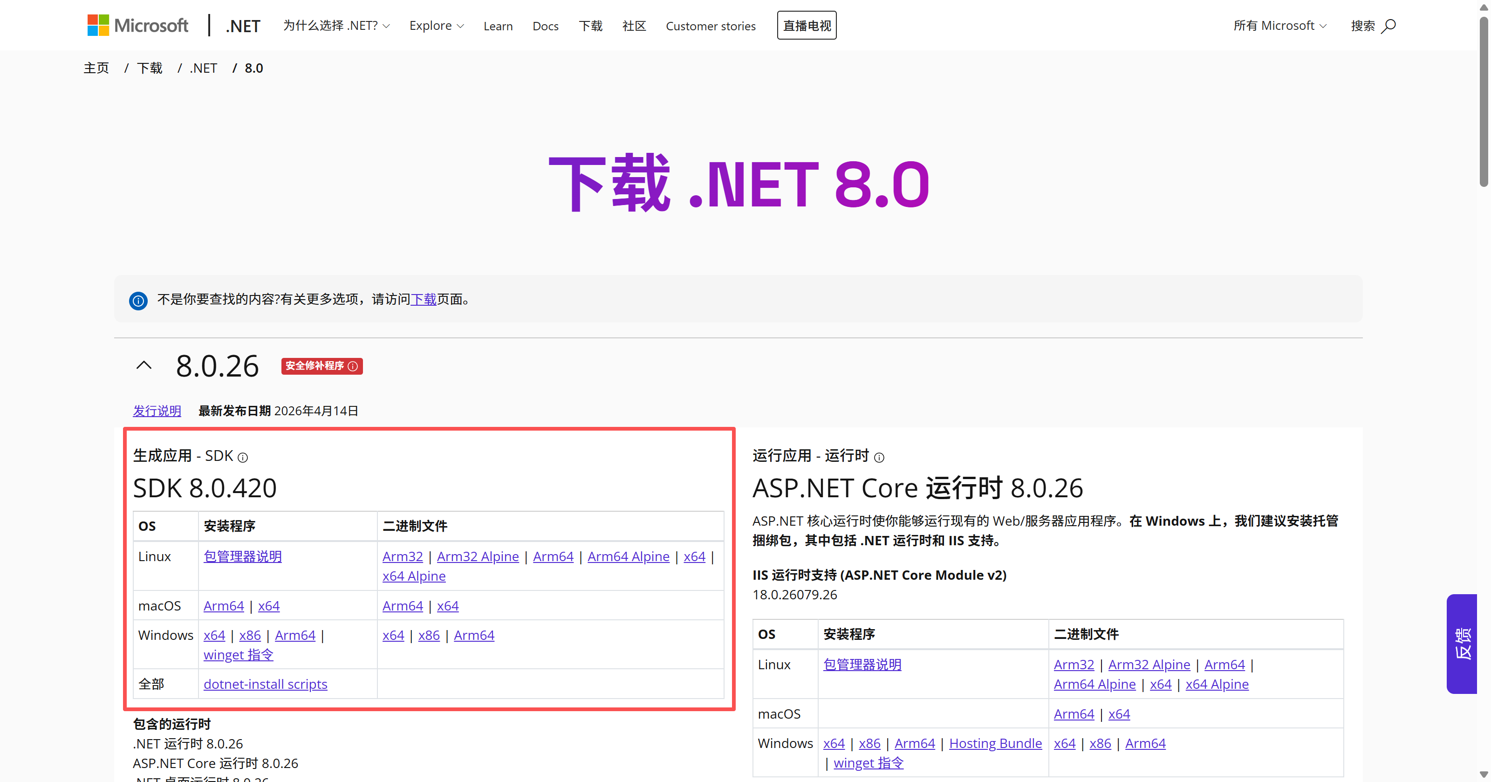Click the 直播电视 button
This screenshot has width=1491, height=782.
pyautogui.click(x=806, y=26)
